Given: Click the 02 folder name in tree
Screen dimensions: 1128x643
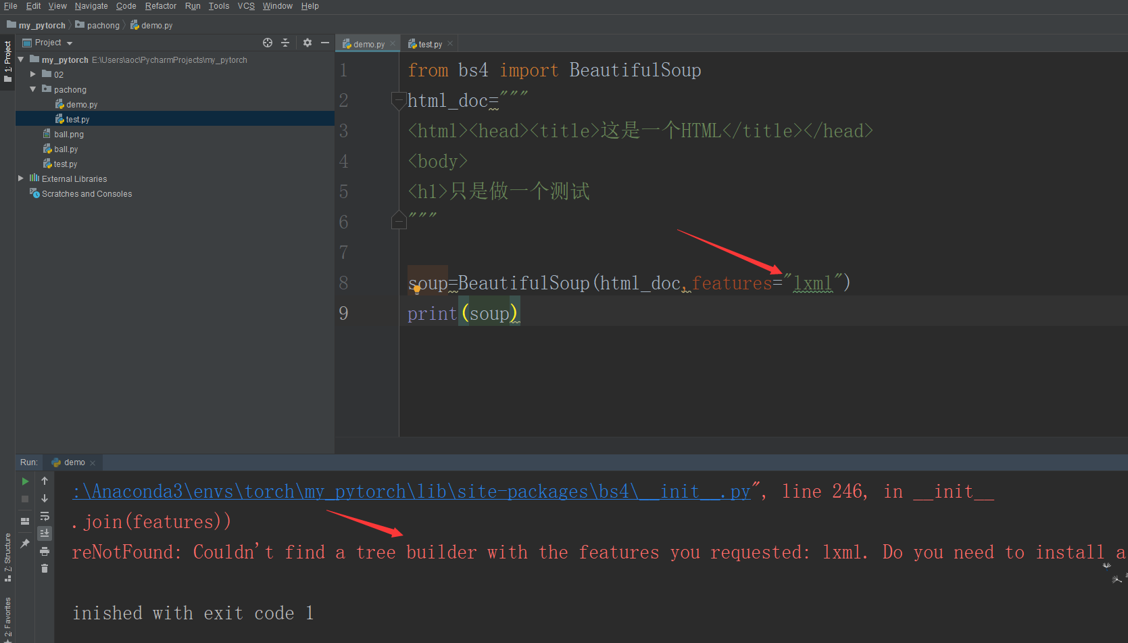Looking at the screenshot, I should (x=59, y=75).
